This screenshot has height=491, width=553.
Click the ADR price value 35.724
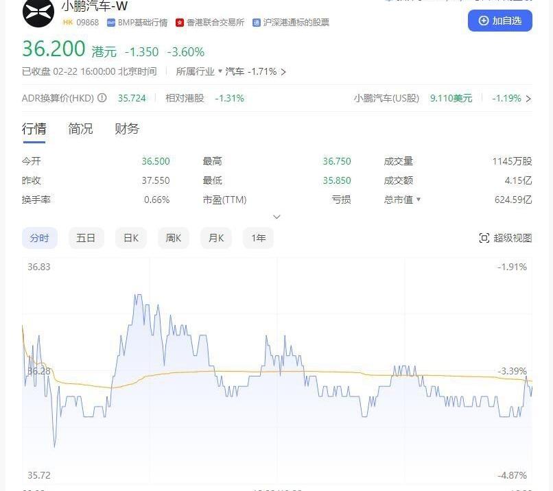point(132,98)
